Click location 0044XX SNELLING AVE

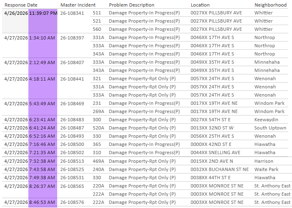(216, 153)
